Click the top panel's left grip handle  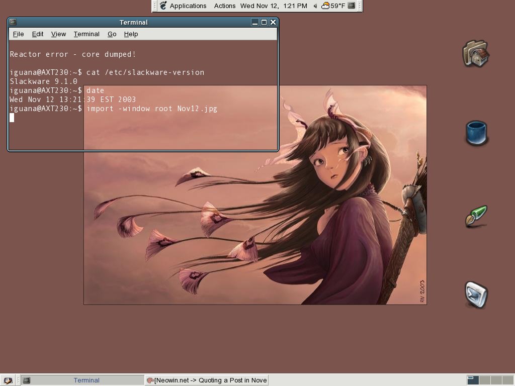click(155, 6)
